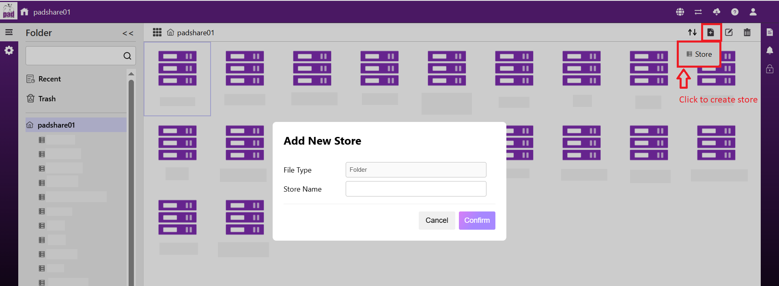Select the Store option in dropdown menu
The height and width of the screenshot is (286, 779).
(699, 54)
